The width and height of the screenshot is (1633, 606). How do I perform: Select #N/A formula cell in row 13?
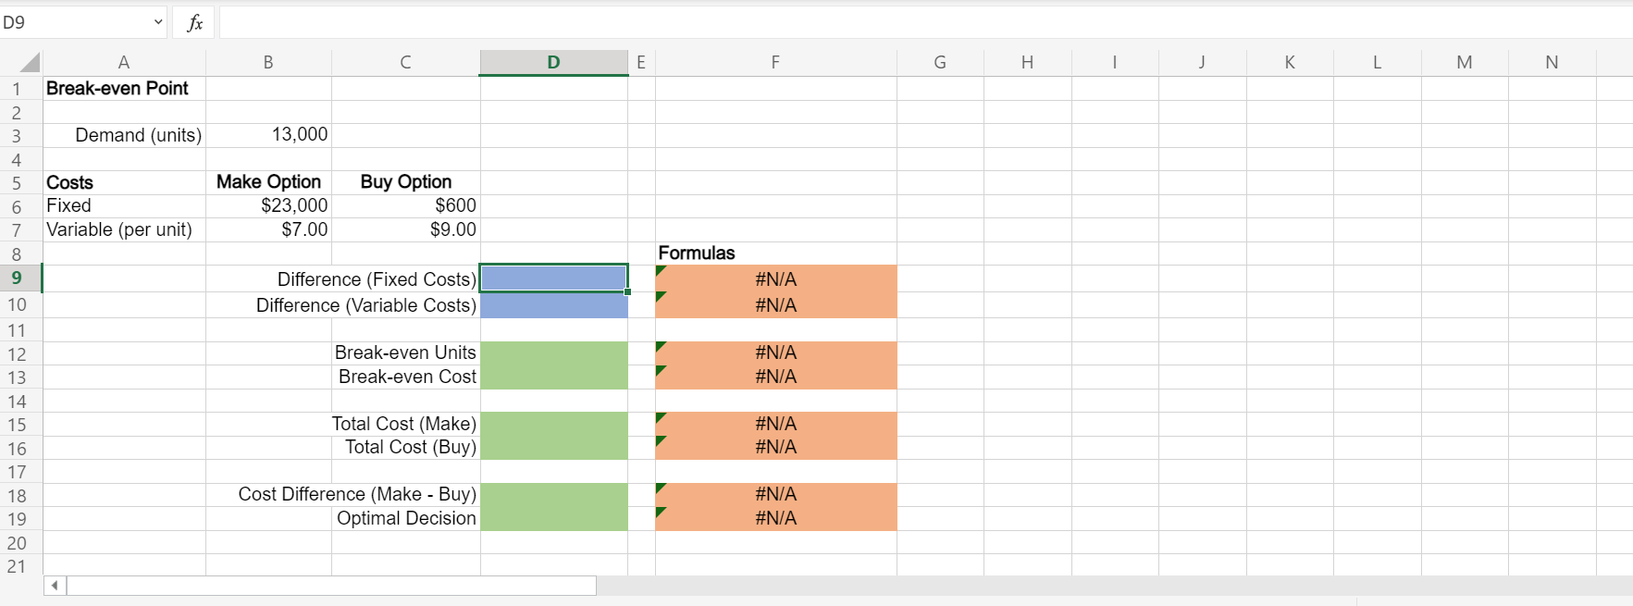pos(775,377)
